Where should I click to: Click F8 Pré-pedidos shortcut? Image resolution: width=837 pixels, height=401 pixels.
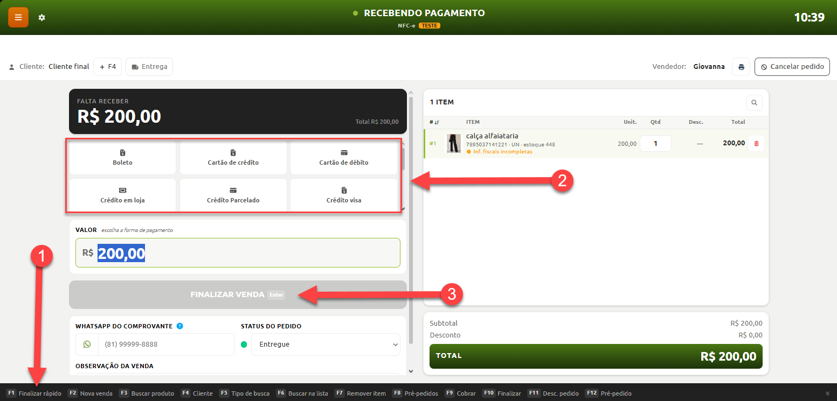415,393
